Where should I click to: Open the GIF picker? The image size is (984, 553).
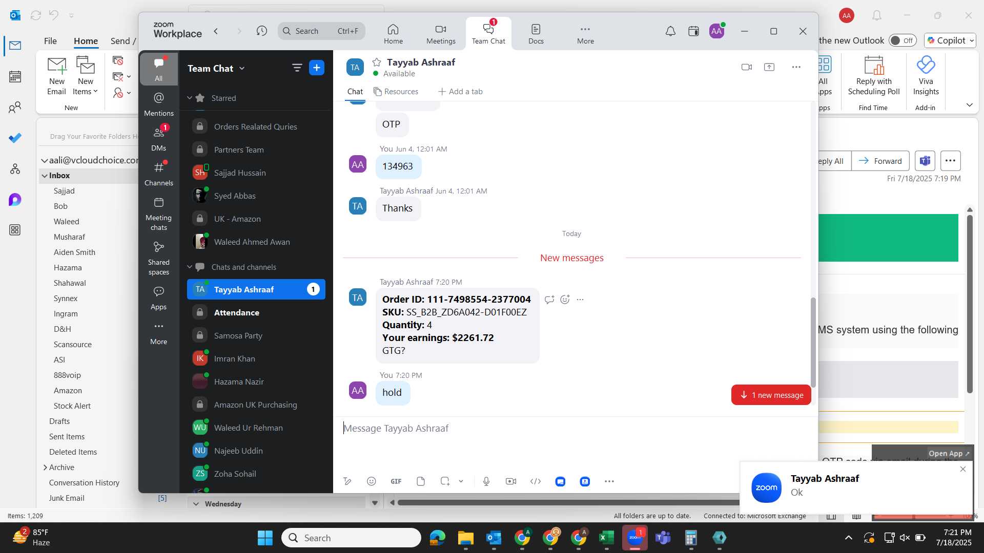[x=396, y=481]
